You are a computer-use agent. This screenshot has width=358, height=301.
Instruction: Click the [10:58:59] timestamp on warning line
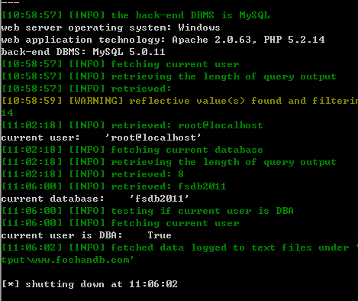coord(32,101)
